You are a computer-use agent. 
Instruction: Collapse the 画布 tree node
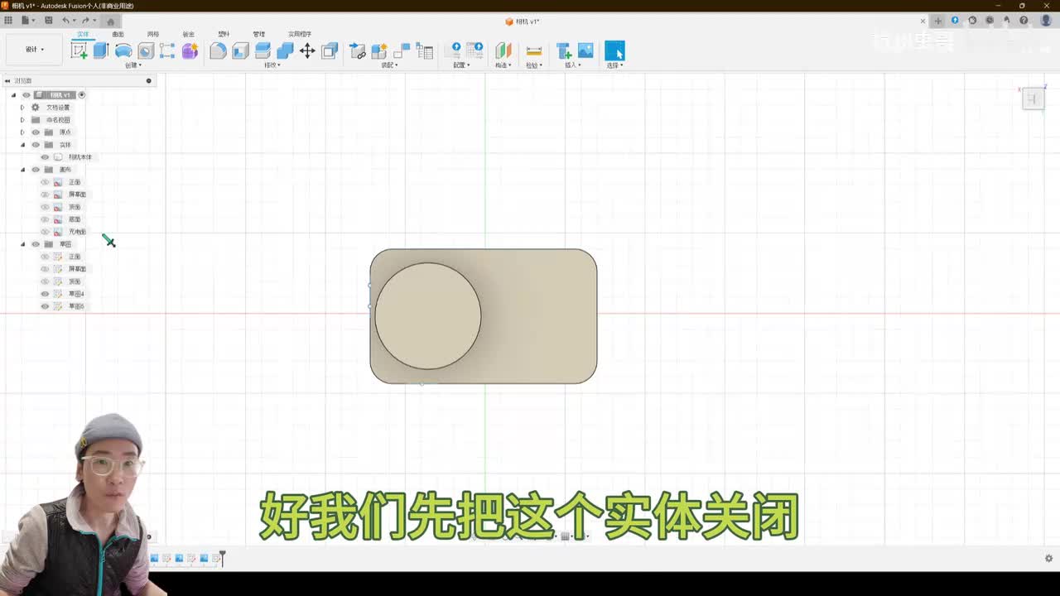point(22,170)
